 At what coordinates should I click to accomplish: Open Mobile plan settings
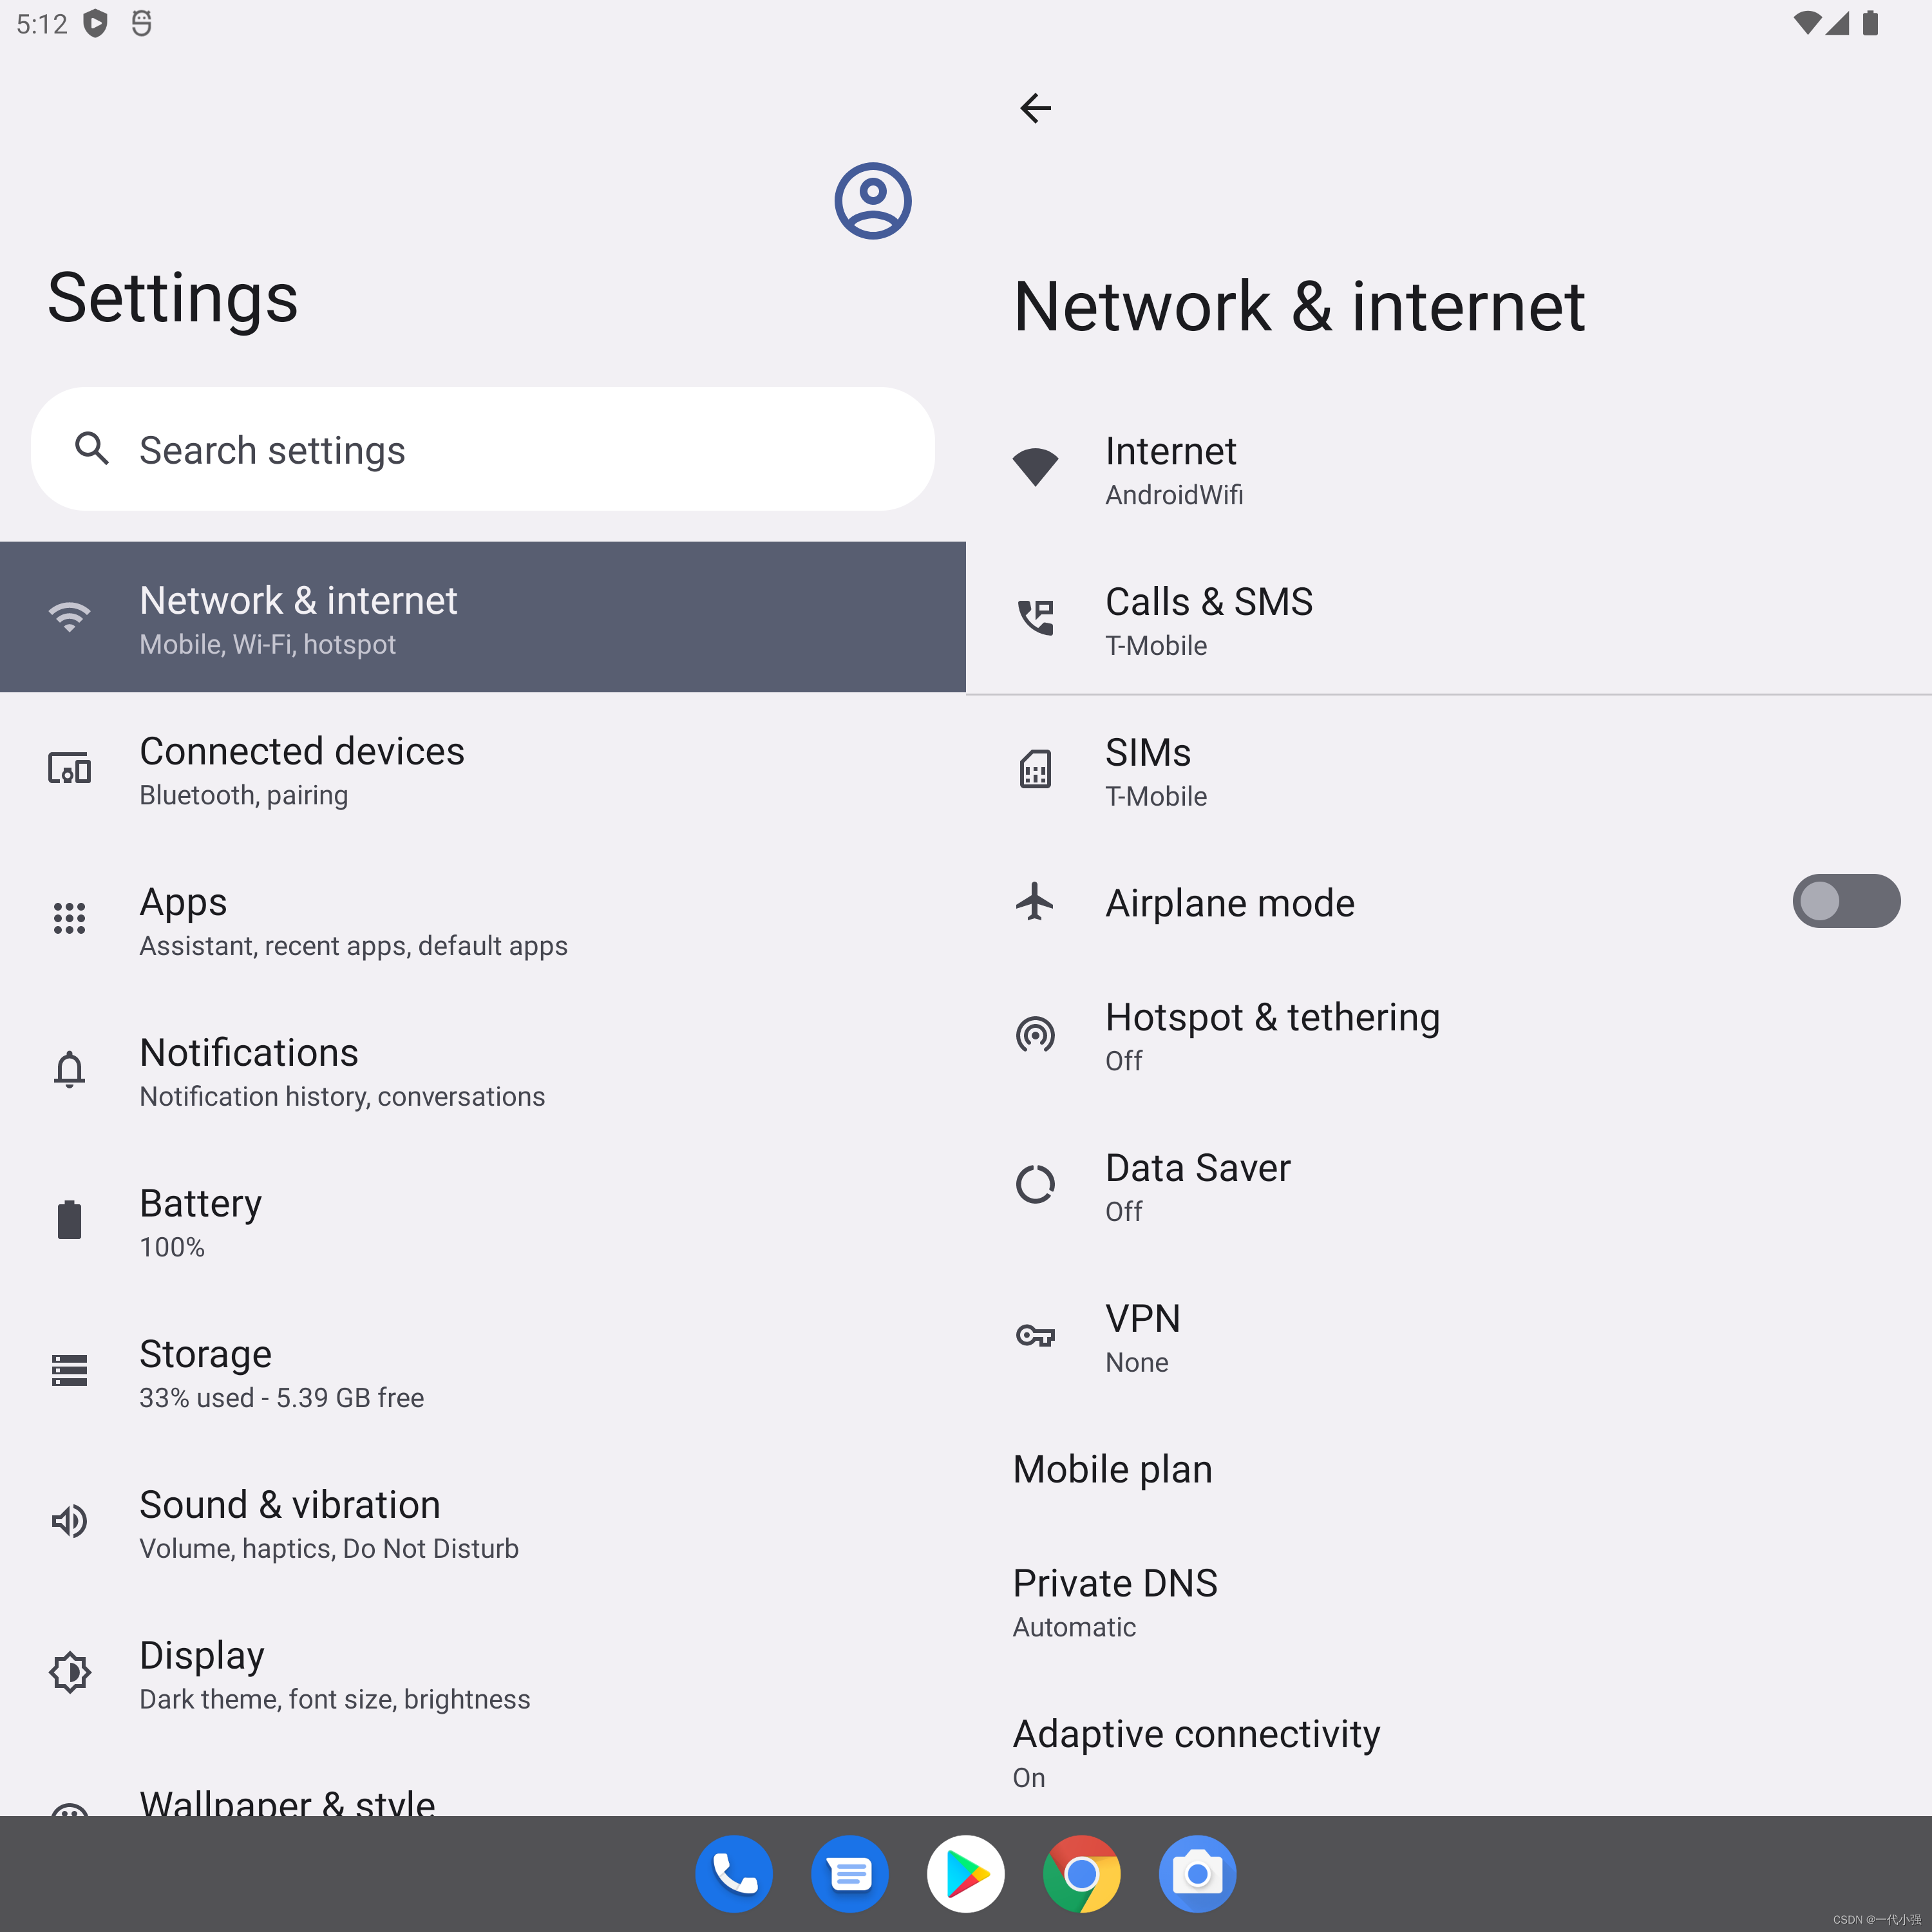point(1111,1466)
